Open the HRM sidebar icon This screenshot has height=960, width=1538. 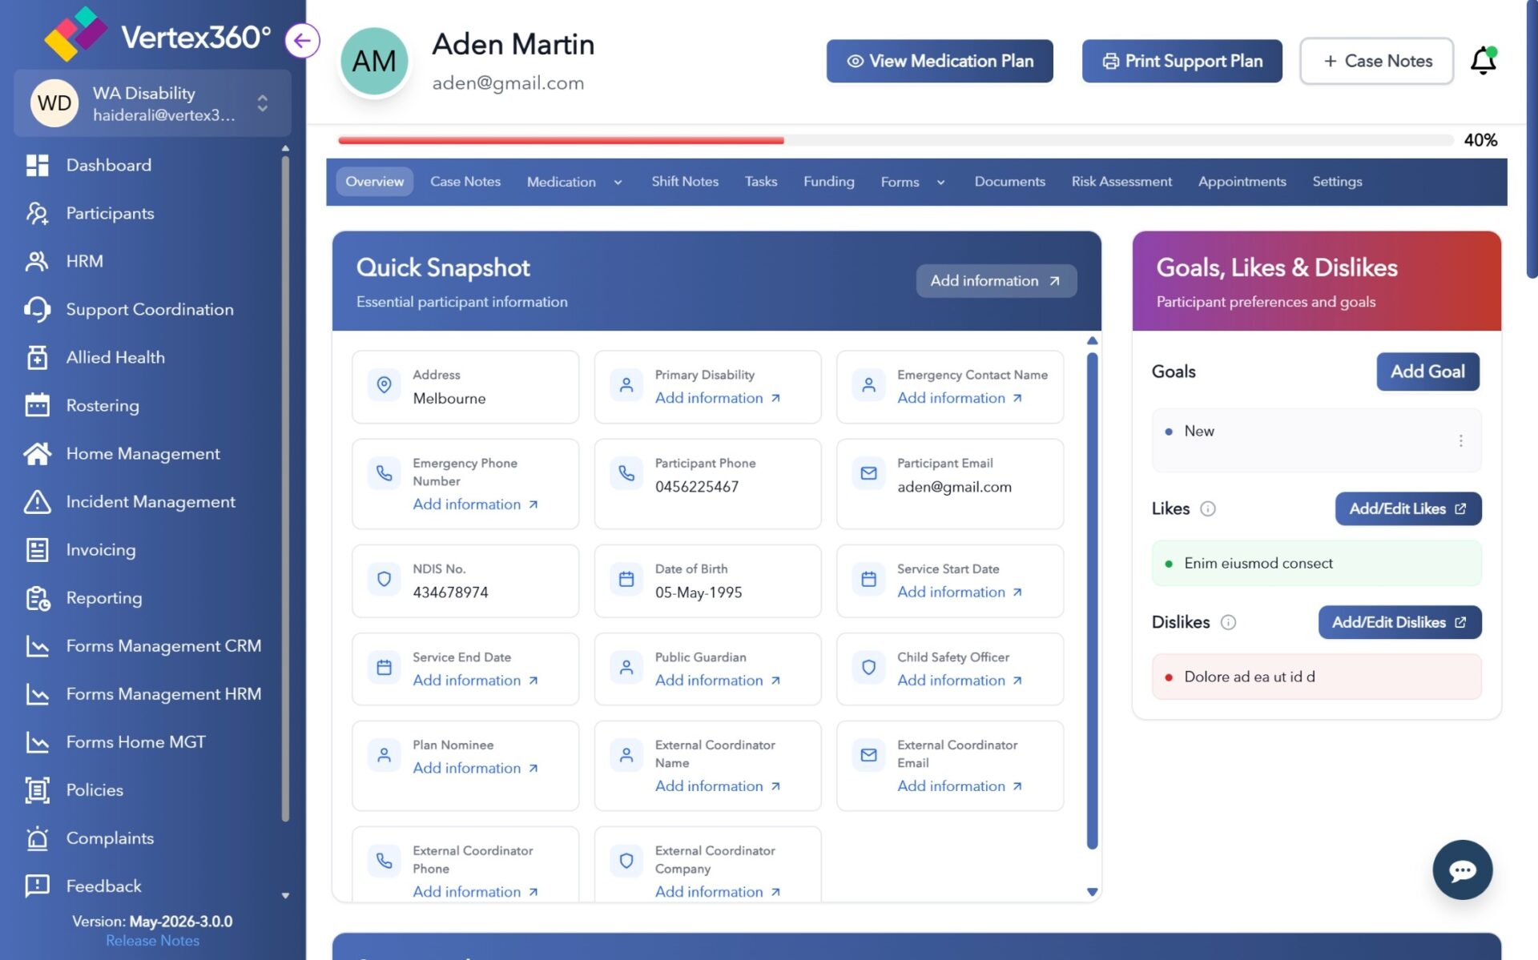[x=38, y=261]
